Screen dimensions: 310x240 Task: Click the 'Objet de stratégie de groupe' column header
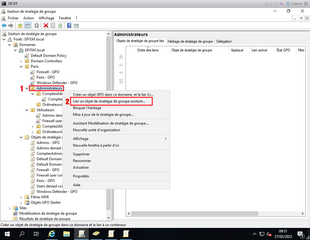(191, 50)
